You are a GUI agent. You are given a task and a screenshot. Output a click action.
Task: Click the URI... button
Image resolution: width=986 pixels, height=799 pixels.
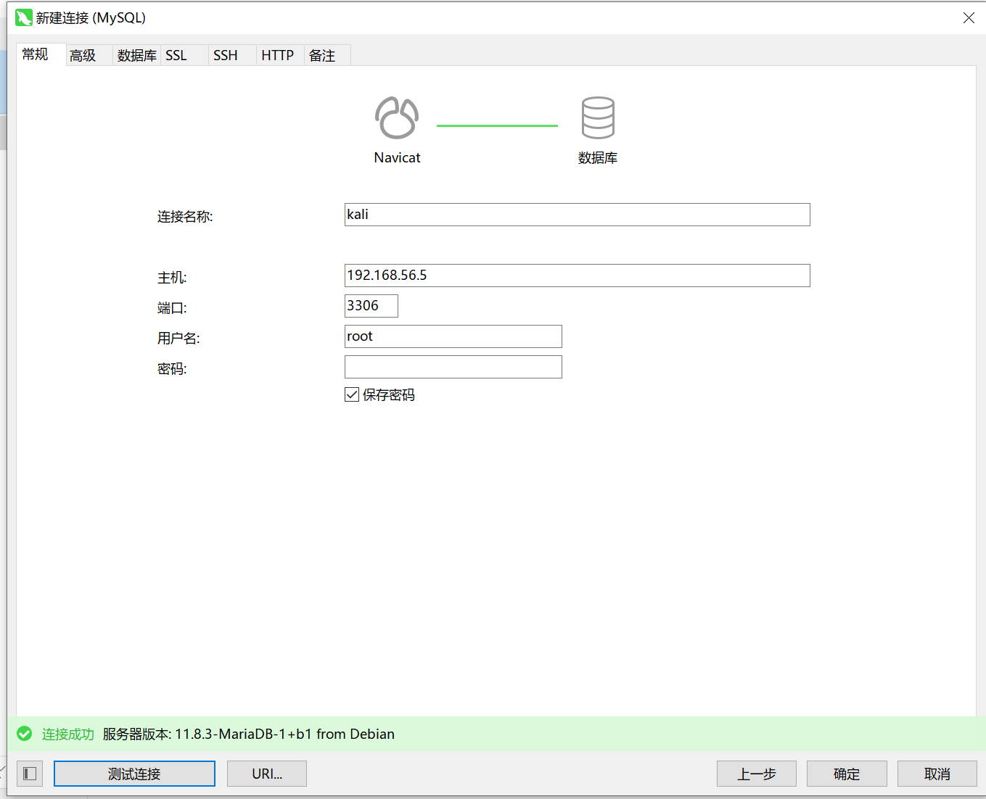[267, 774]
